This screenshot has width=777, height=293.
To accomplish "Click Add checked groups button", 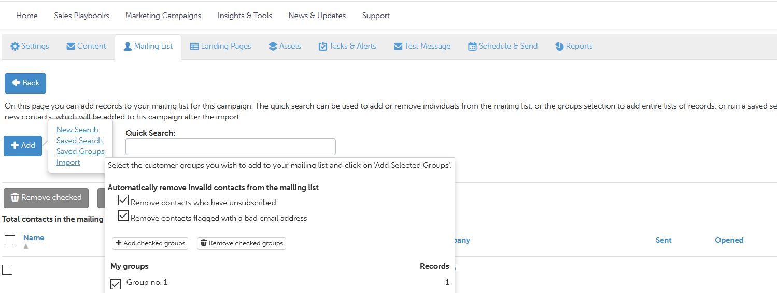I will pos(150,243).
